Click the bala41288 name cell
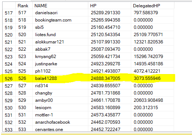Viewport: 192px width, 135px height. point(60,78)
